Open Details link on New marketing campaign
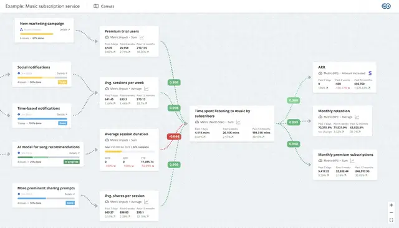 [65, 30]
